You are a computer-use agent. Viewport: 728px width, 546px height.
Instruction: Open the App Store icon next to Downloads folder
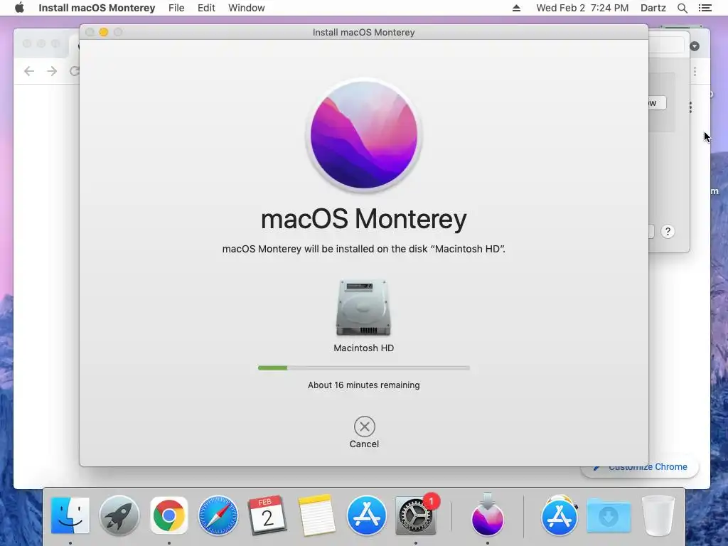tap(560, 515)
